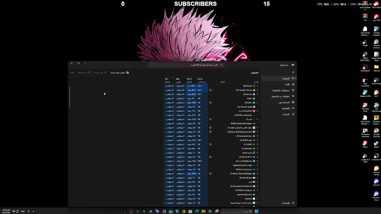381x214 pixels.
Task: Select the Gigabyte Dynamic Light process
Action: tap(212, 165)
